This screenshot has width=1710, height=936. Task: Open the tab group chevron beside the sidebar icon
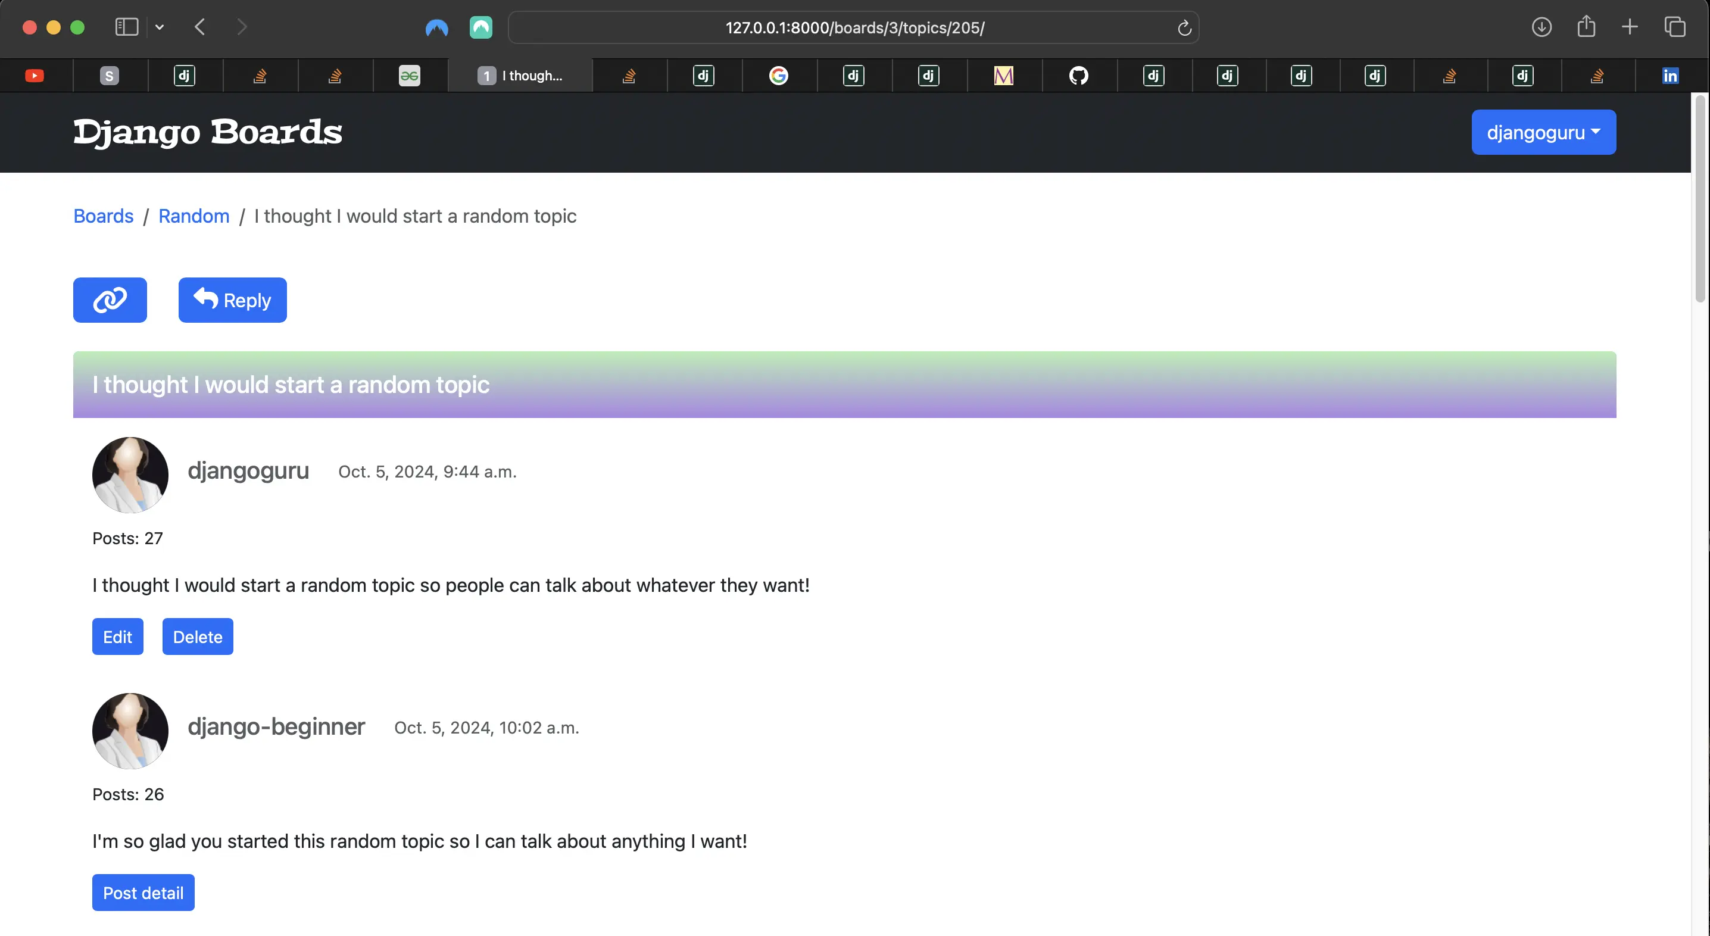coord(160,27)
